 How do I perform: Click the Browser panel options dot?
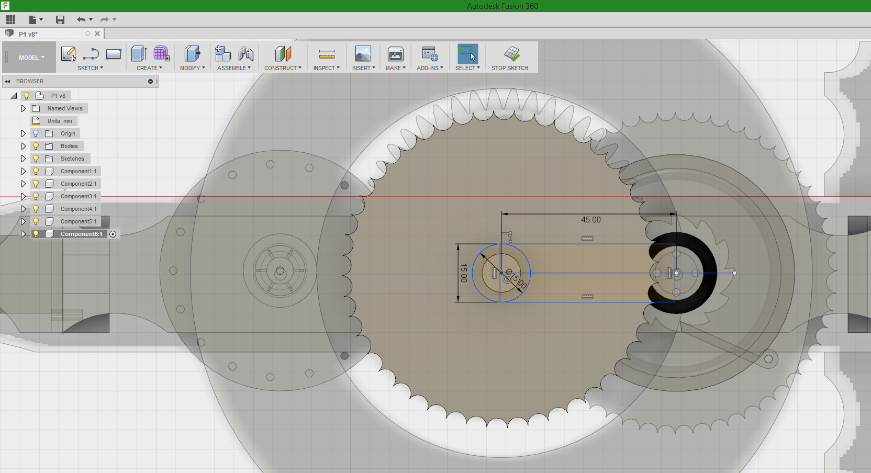150,81
